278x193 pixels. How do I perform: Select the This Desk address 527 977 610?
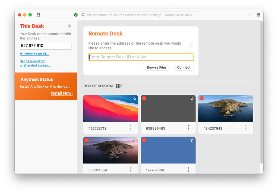(46, 46)
